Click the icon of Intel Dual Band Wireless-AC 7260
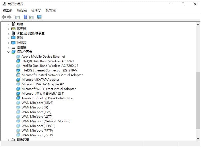201x147 pixels. pos(18,61)
